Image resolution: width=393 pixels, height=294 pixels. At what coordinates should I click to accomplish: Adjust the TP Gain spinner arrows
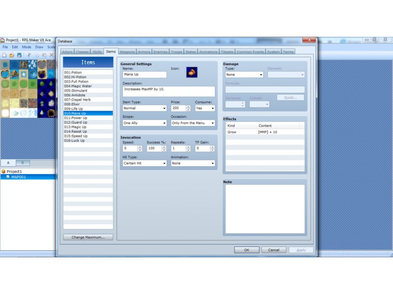pos(212,148)
